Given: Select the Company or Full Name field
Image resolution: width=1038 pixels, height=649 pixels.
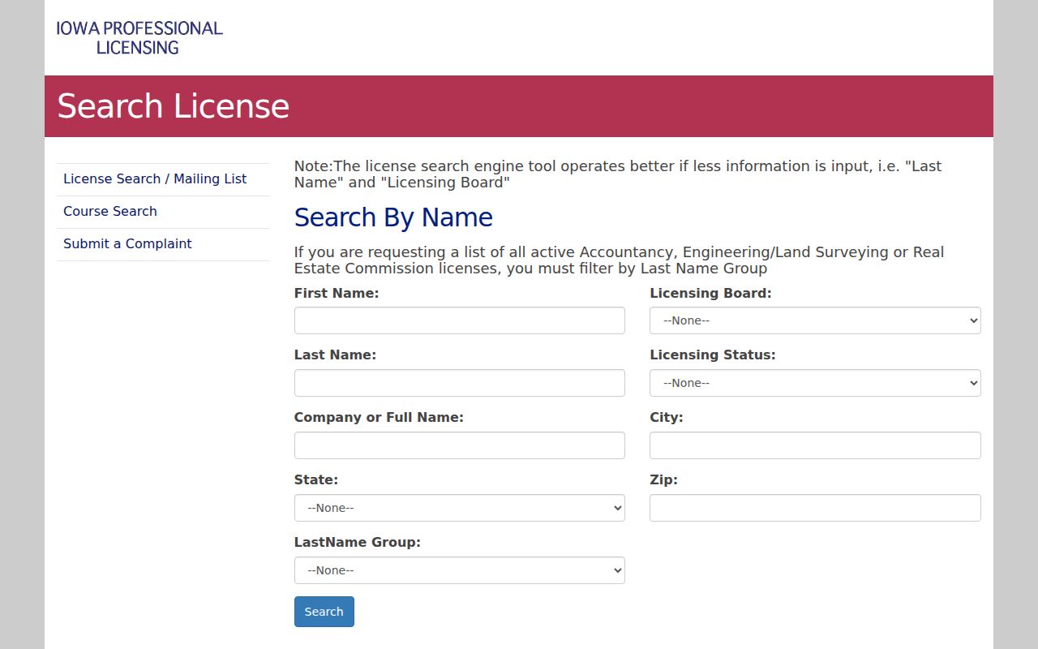Looking at the screenshot, I should click(x=460, y=445).
